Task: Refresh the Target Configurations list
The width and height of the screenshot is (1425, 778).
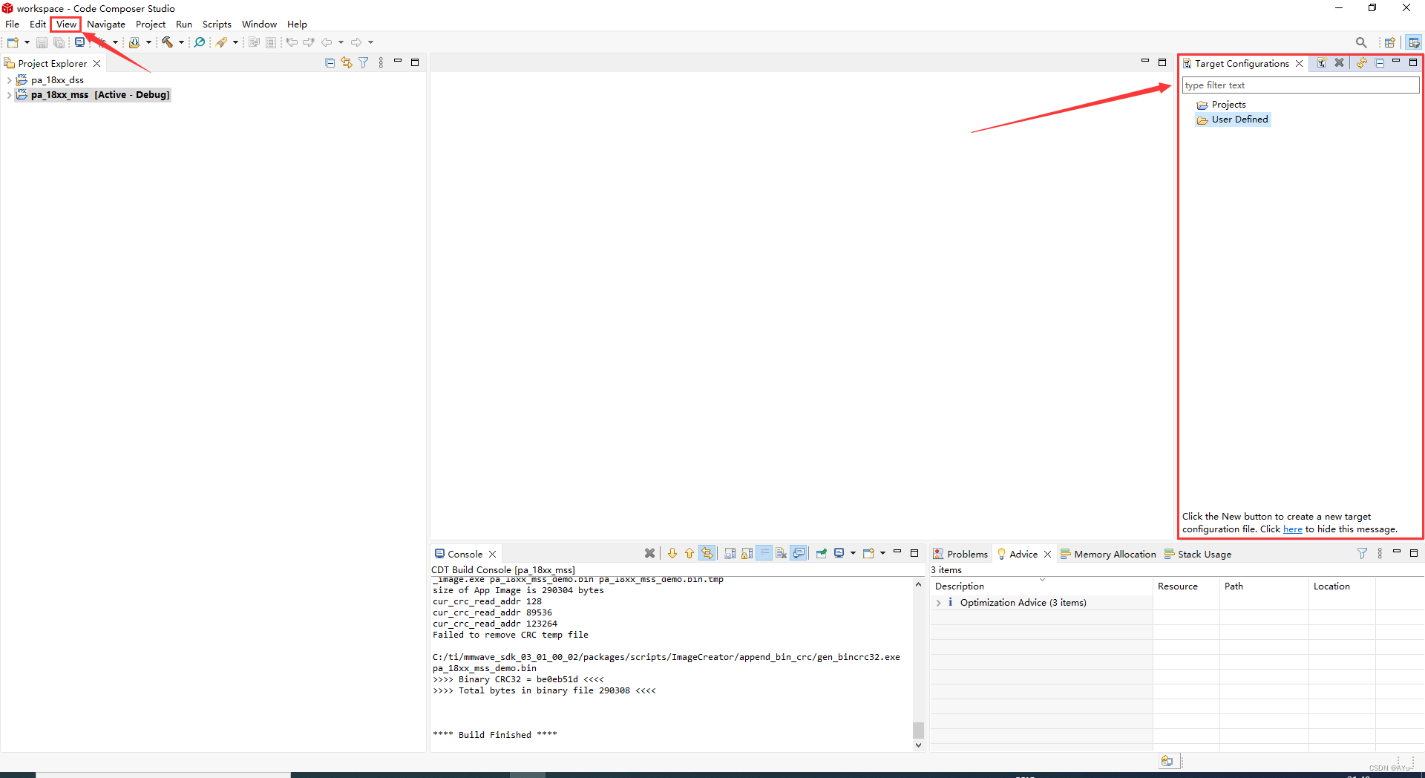Action: tap(1362, 63)
